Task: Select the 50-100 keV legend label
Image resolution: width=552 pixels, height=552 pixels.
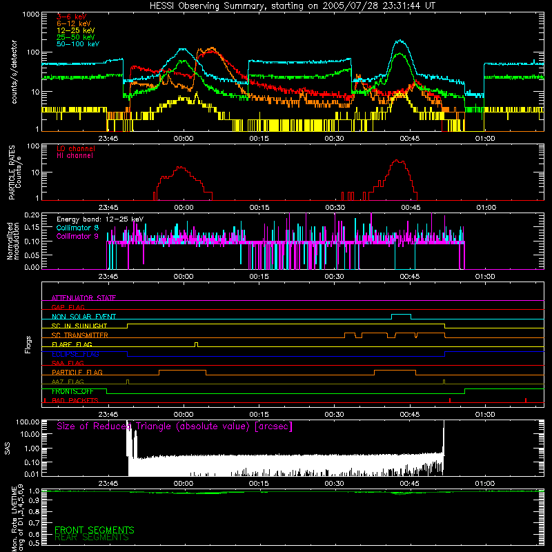Action: pyautogui.click(x=78, y=44)
